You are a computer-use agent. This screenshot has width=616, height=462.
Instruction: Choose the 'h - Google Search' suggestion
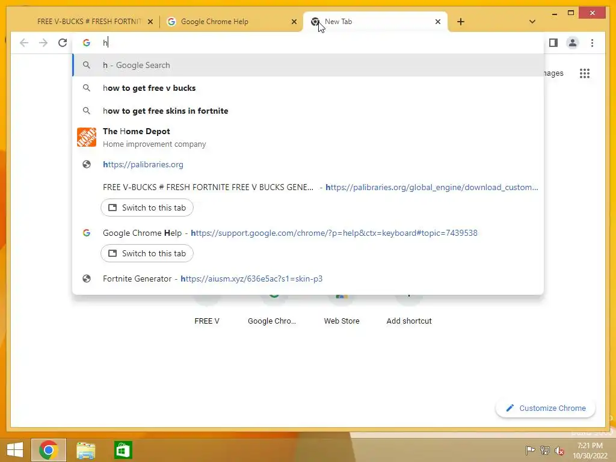309,65
